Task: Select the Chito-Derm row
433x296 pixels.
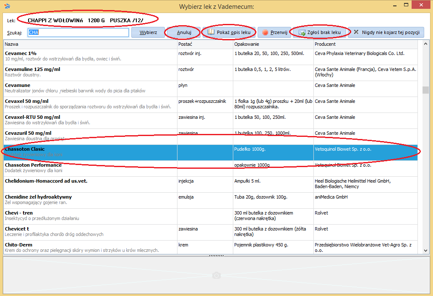Action: point(211,247)
